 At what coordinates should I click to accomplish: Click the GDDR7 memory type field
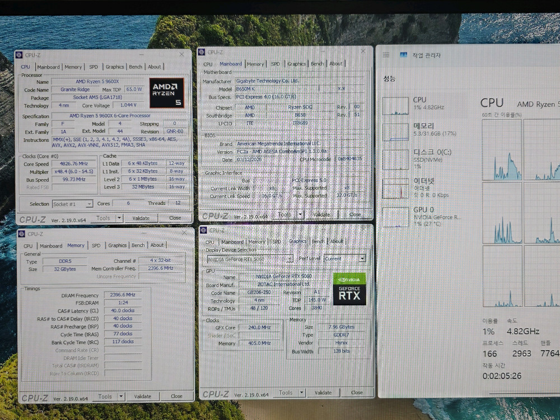(x=342, y=335)
